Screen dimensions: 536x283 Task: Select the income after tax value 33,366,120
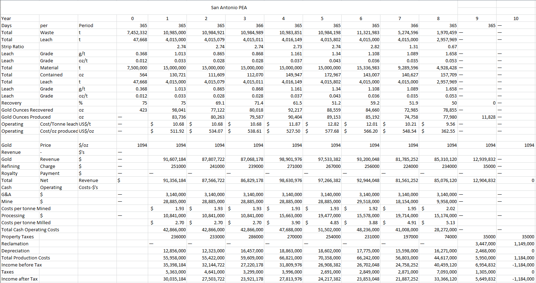tap(445, 279)
